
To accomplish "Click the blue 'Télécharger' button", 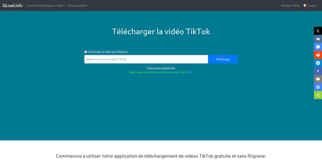I will click(223, 59).
